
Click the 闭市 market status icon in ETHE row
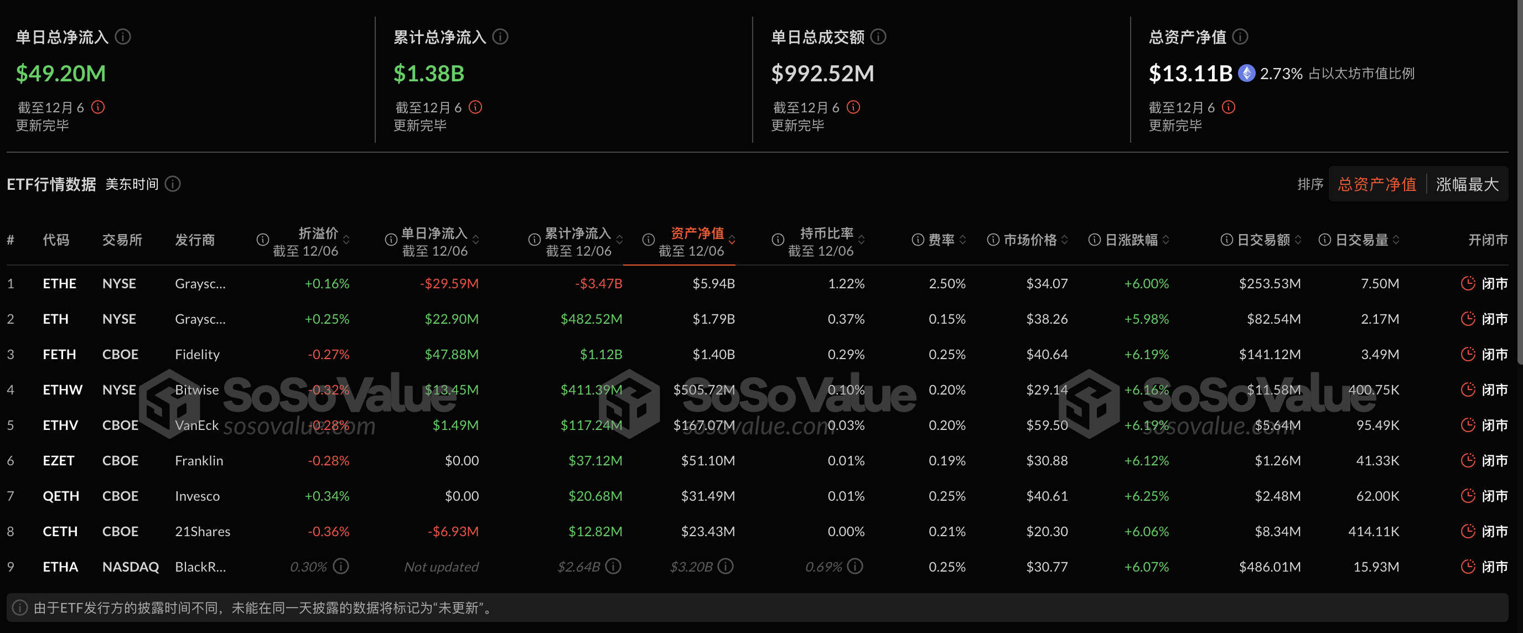pos(1469,283)
